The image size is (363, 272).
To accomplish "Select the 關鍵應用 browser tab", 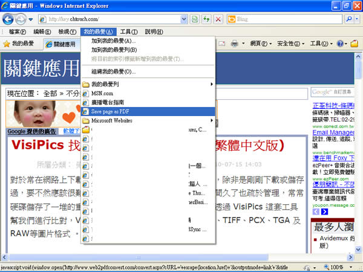I will click(x=61, y=44).
